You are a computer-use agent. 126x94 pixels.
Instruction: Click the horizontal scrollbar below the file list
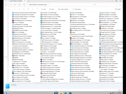click(x=38, y=83)
